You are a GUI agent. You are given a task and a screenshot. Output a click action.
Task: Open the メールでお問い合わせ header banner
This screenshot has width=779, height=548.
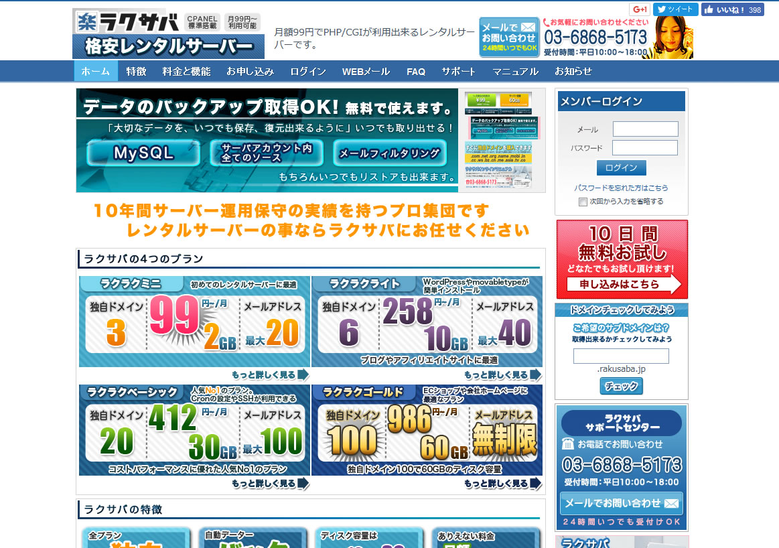coord(509,38)
